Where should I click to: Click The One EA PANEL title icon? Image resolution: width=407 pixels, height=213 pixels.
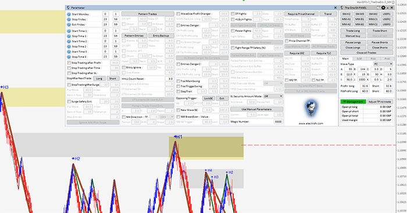tap(342, 8)
